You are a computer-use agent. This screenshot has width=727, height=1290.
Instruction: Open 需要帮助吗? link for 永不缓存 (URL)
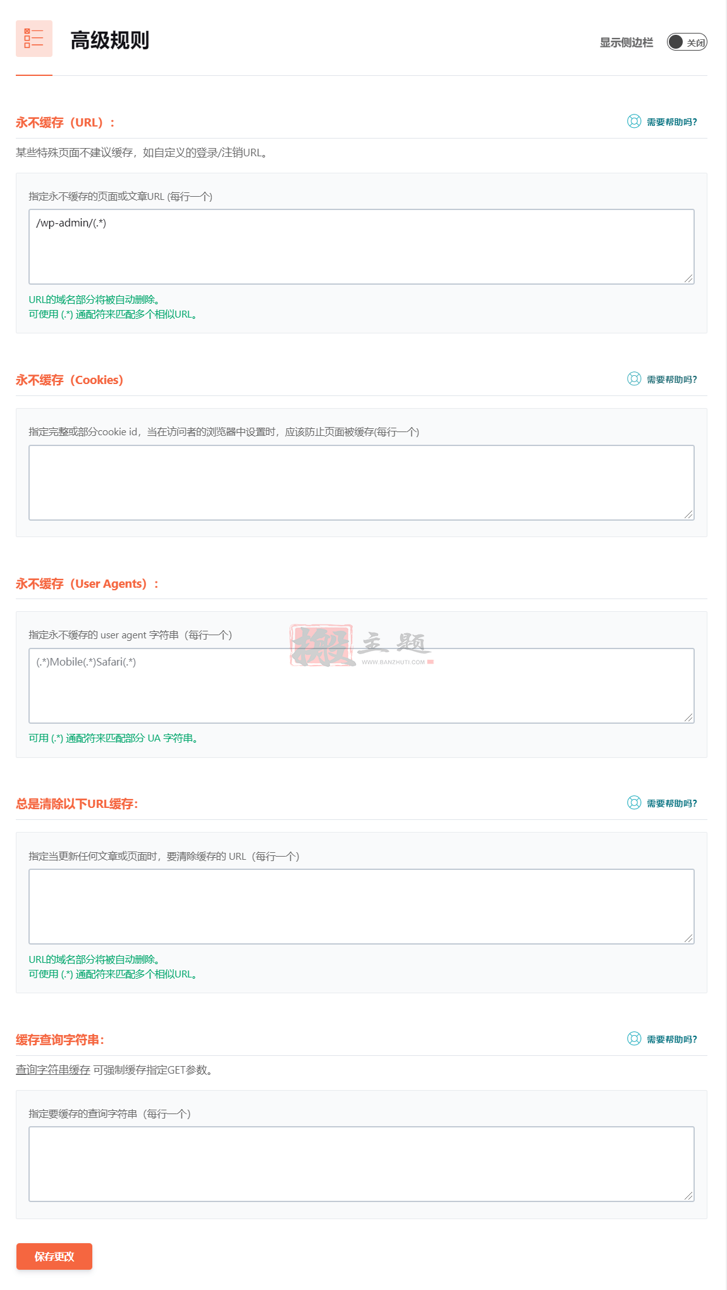tap(671, 122)
